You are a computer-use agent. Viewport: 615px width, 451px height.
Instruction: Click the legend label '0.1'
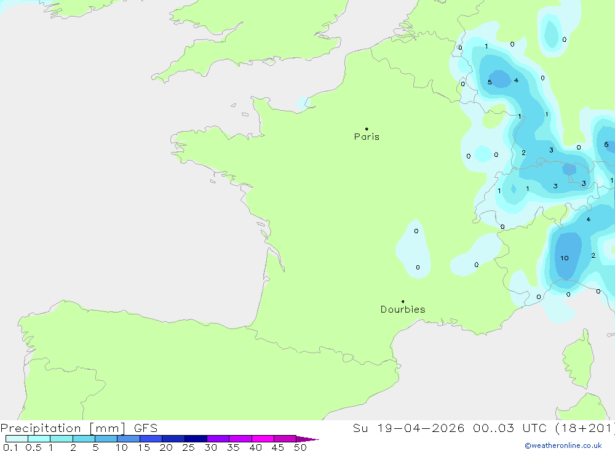tap(10, 447)
